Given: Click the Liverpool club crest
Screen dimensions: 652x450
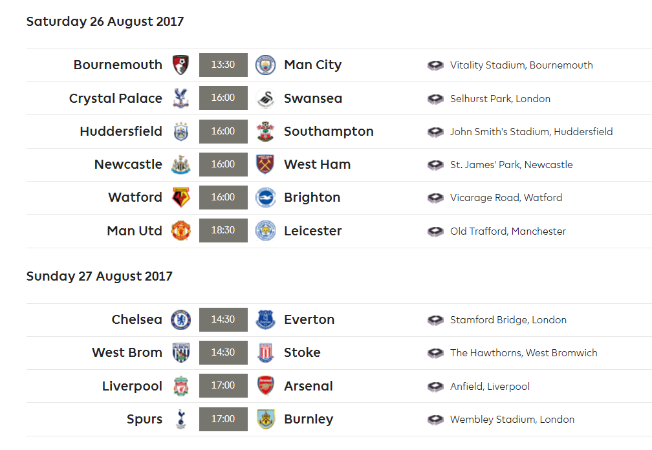Looking at the screenshot, I should [180, 386].
